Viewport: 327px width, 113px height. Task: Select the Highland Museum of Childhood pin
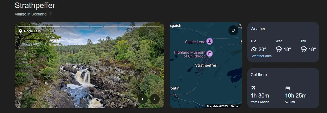(210, 54)
